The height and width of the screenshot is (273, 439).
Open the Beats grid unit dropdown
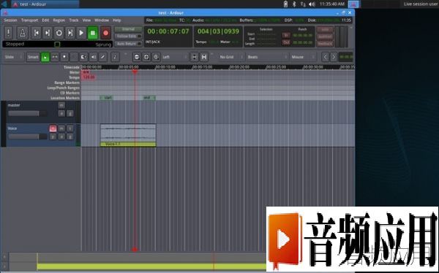(267, 57)
